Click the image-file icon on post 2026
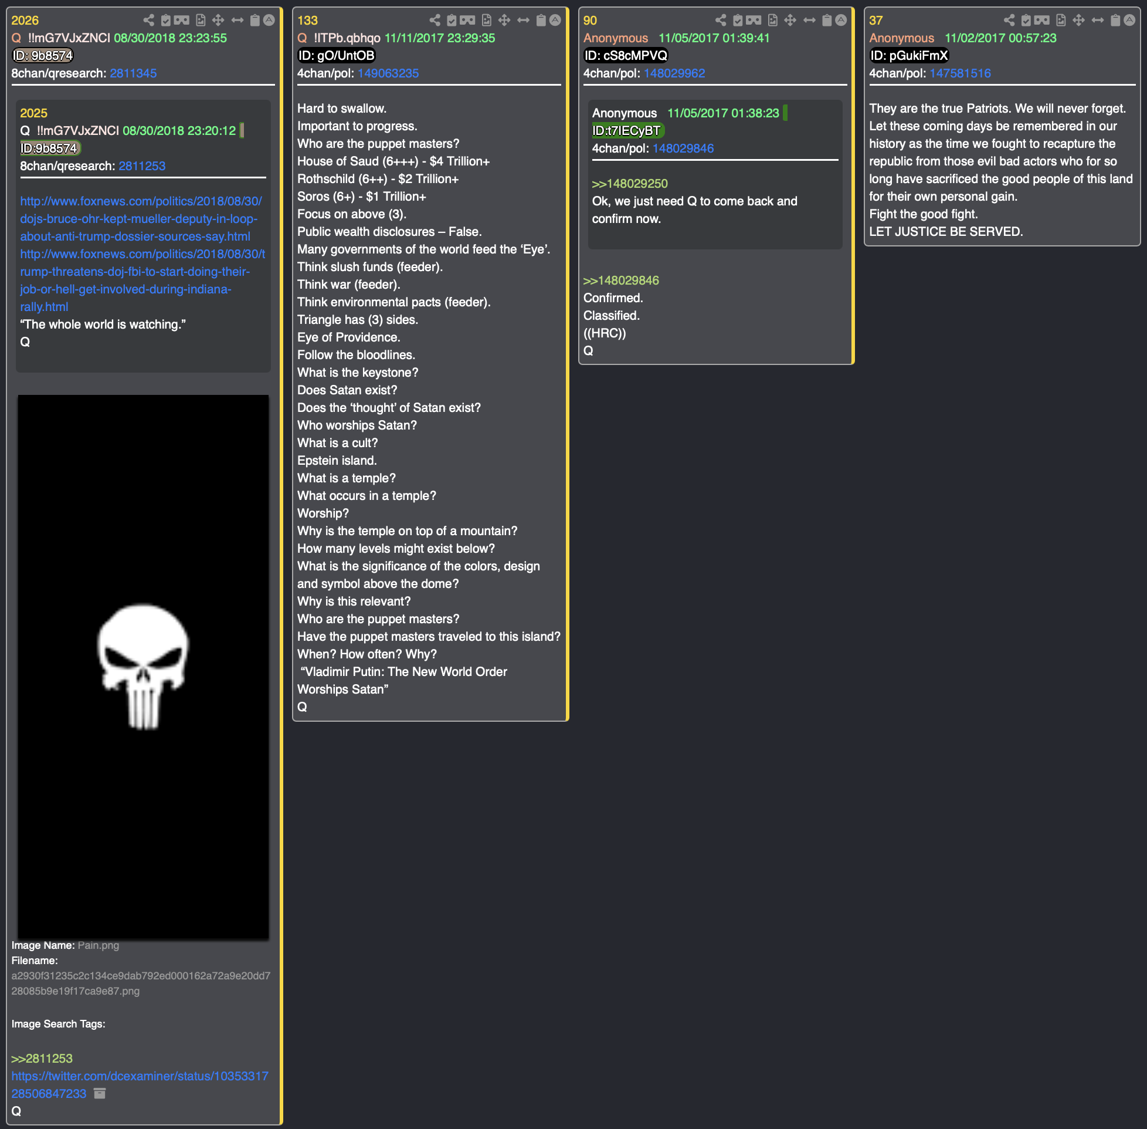The image size is (1147, 1129). [x=201, y=20]
